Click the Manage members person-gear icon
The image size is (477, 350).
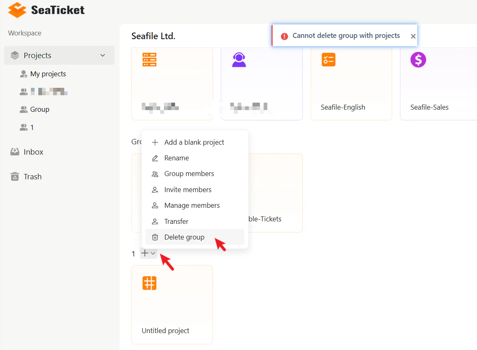(x=155, y=206)
